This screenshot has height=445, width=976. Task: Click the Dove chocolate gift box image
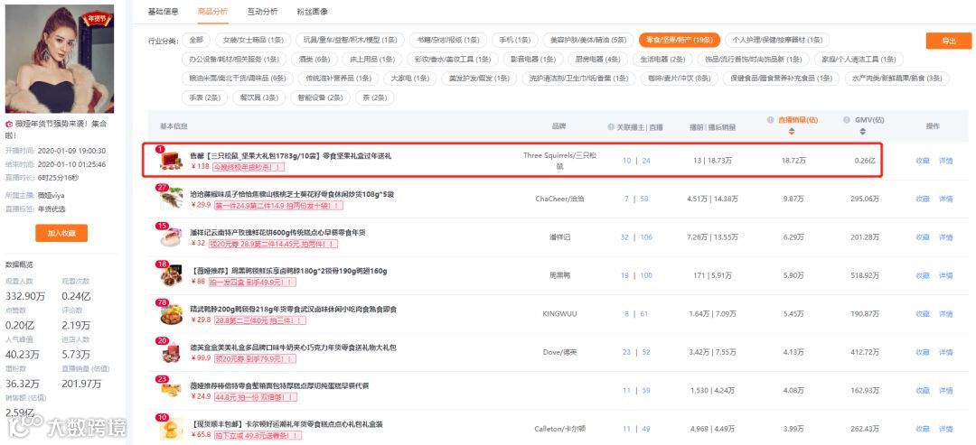(170, 352)
